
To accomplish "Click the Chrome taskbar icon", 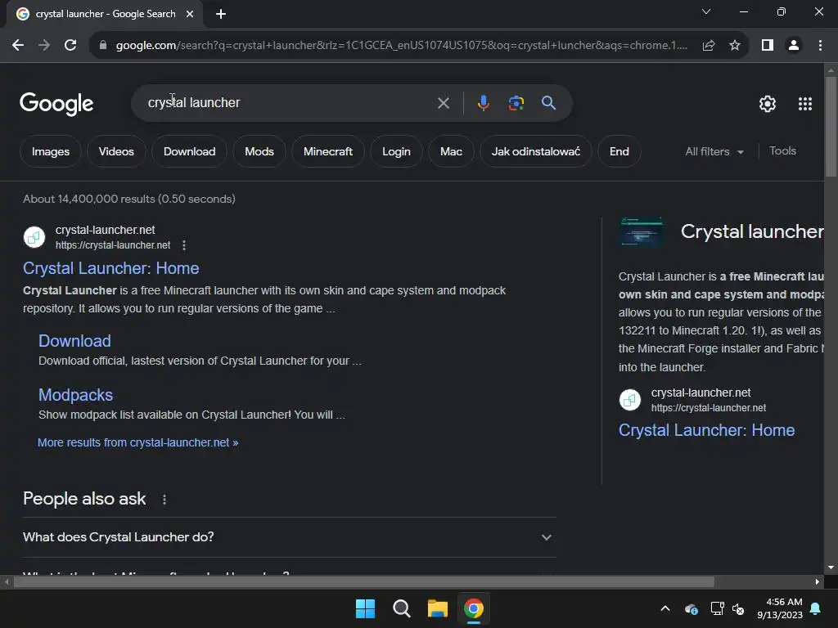I will (x=474, y=608).
